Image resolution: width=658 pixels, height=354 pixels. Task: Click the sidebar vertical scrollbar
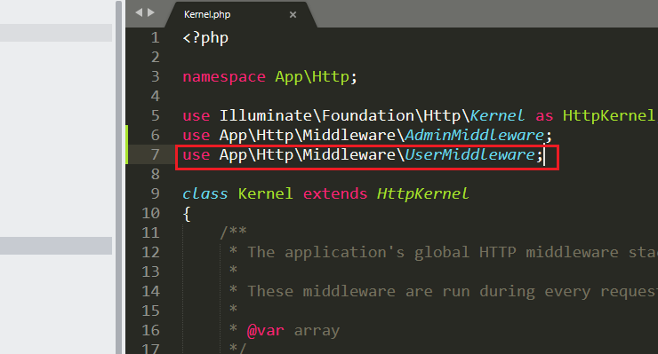click(119, 177)
